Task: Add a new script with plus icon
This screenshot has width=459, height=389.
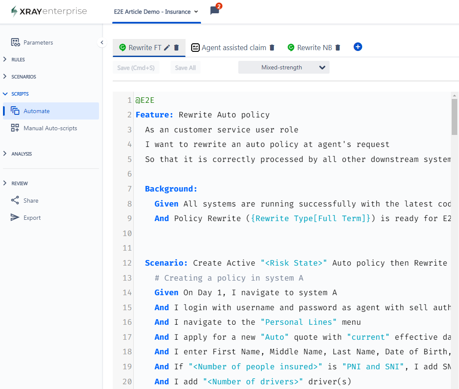Action: (358, 47)
